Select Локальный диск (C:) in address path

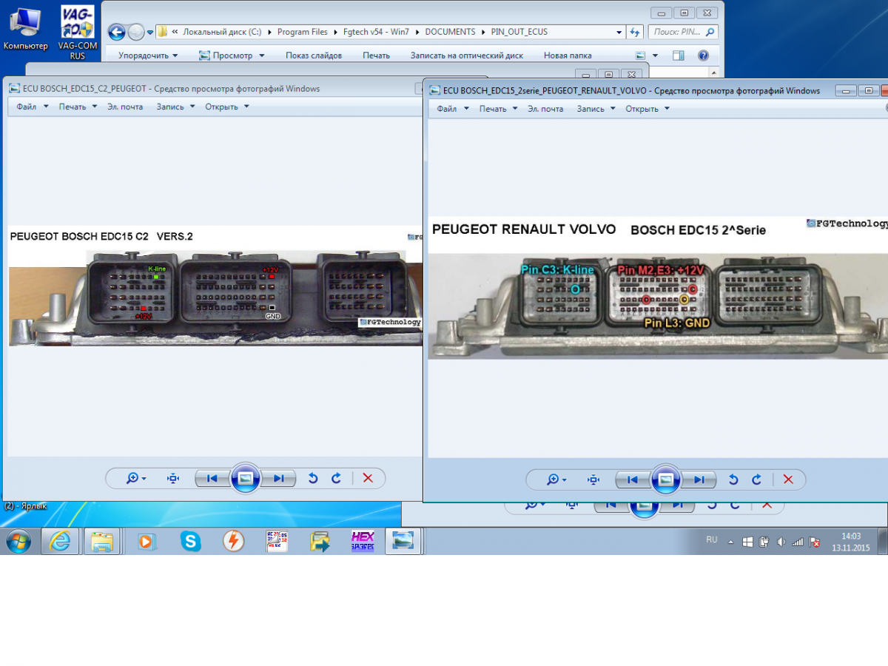[x=222, y=33]
